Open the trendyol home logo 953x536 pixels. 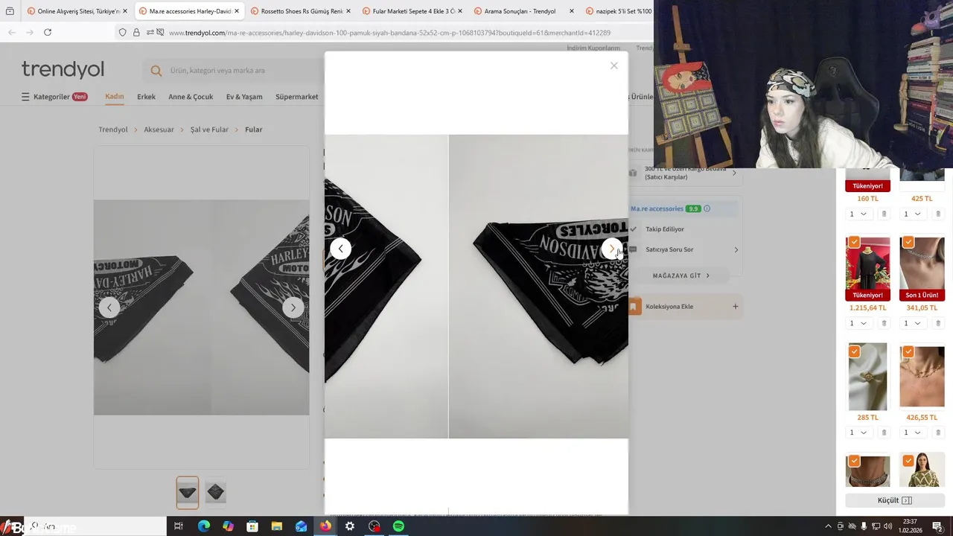tap(63, 69)
